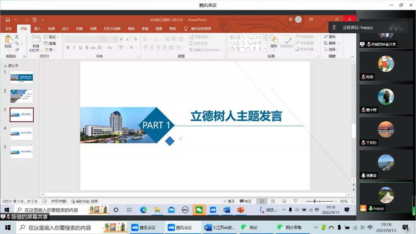Click the 粘贴 (Paste) icon
The width and height of the screenshot is (416, 234).
click(x=8, y=40)
